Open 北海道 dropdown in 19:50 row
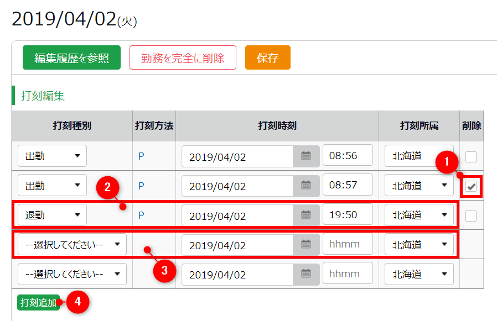 tap(419, 215)
